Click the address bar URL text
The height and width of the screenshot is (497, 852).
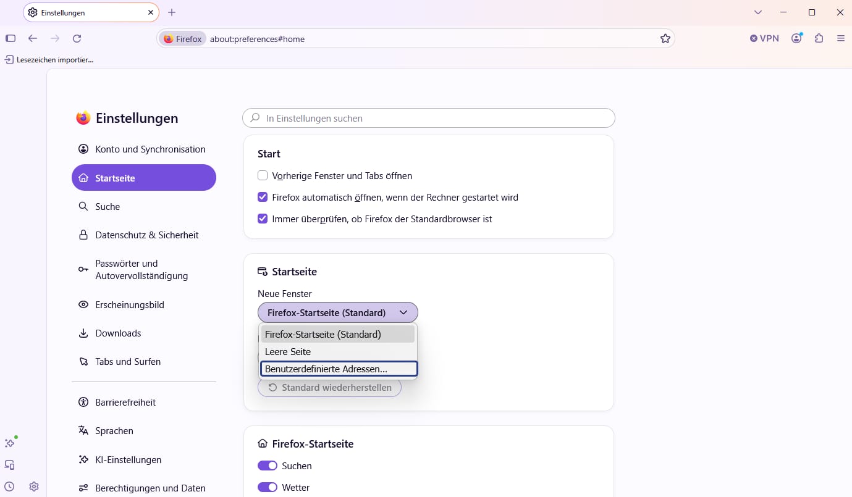pos(257,39)
